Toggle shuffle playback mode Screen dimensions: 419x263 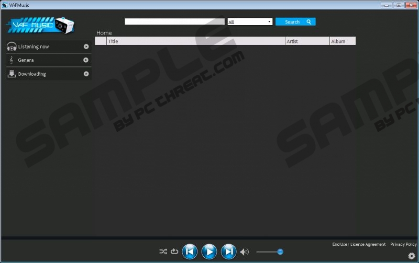point(163,251)
